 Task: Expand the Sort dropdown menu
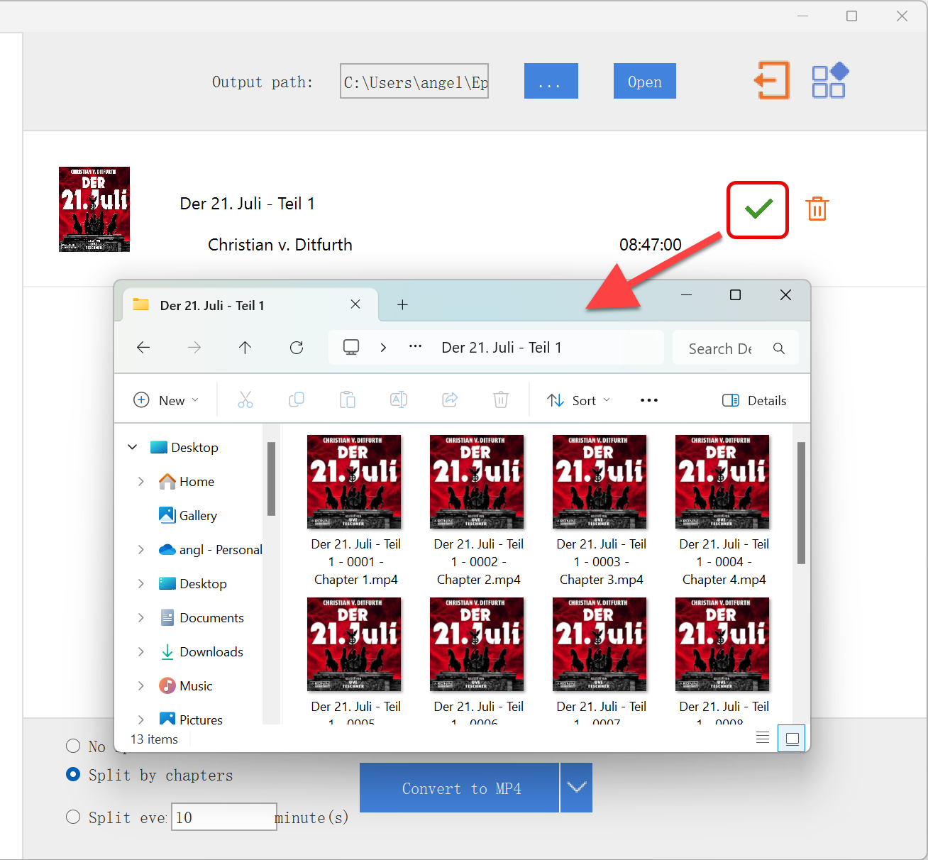(579, 400)
